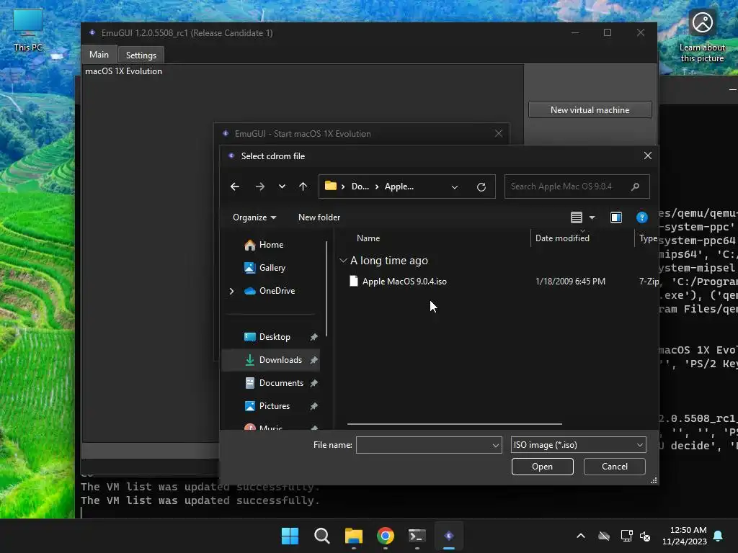
Task: Open file dialog help icon
Action: tap(642, 217)
